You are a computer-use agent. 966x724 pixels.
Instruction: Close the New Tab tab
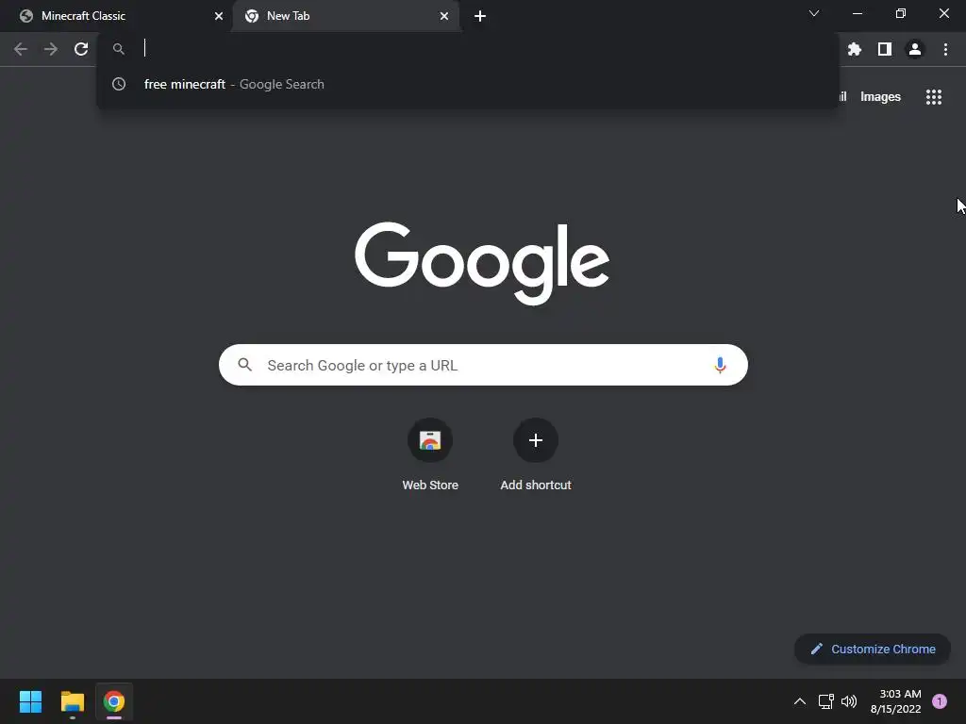(x=444, y=16)
